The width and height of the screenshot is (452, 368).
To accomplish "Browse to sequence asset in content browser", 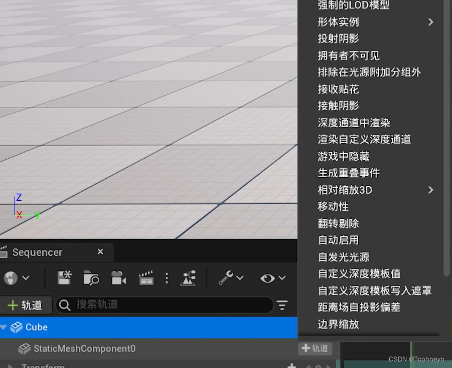I will pos(91,278).
